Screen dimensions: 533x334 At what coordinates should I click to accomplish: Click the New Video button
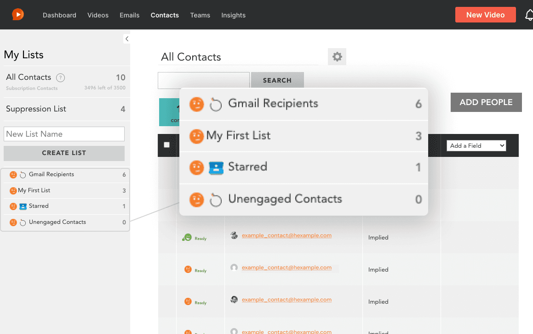tap(486, 15)
